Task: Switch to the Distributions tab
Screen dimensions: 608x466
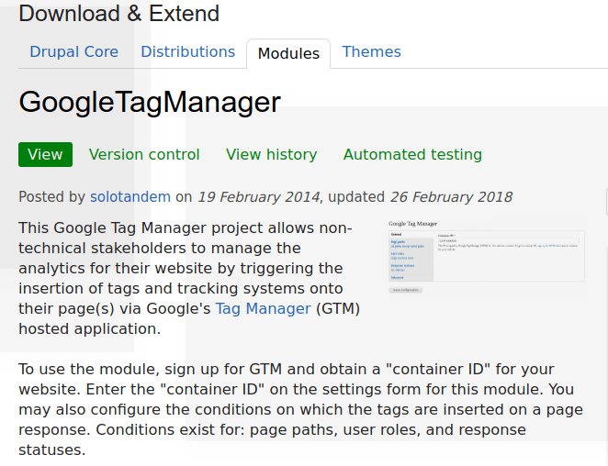Action: pyautogui.click(x=187, y=52)
